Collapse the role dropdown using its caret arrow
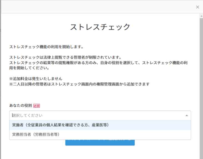The width and height of the screenshot is (203, 159). tap(186, 115)
